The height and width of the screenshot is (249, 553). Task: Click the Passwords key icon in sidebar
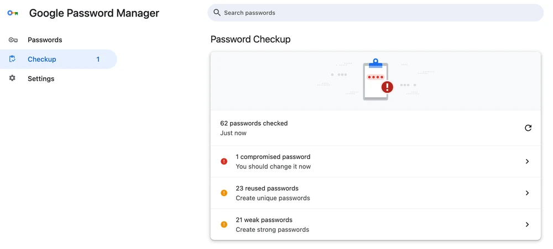13,40
